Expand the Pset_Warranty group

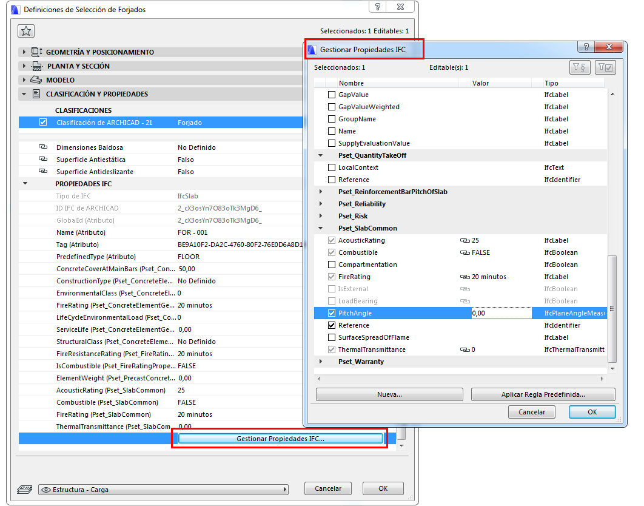click(321, 362)
